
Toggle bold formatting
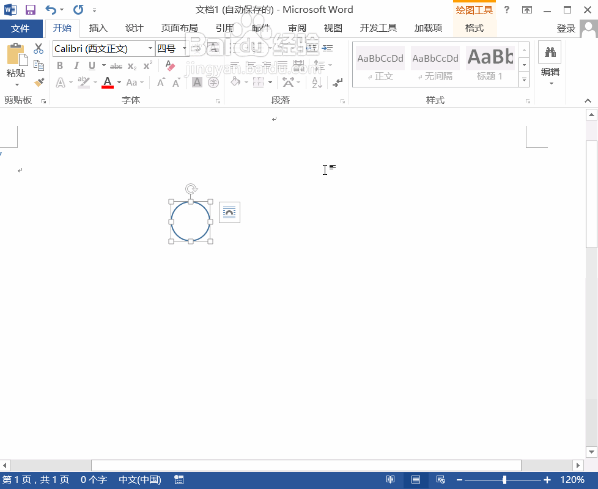click(59, 65)
